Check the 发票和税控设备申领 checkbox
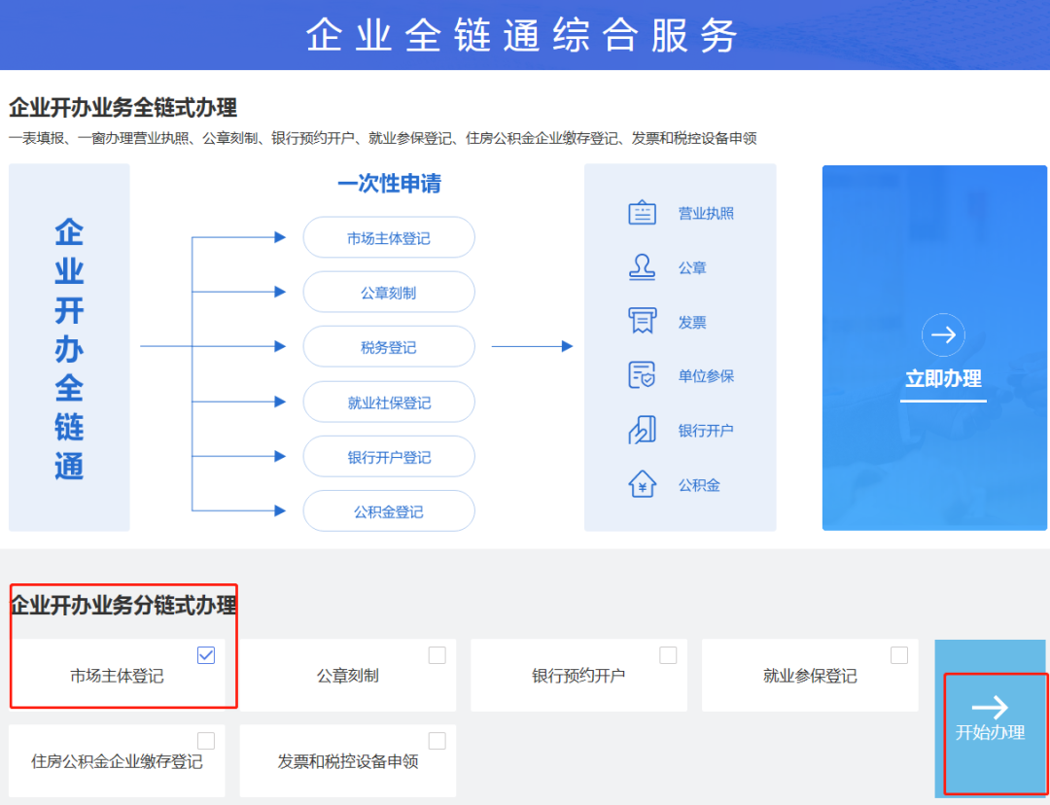Screen dimensions: 1050x805 (437, 741)
